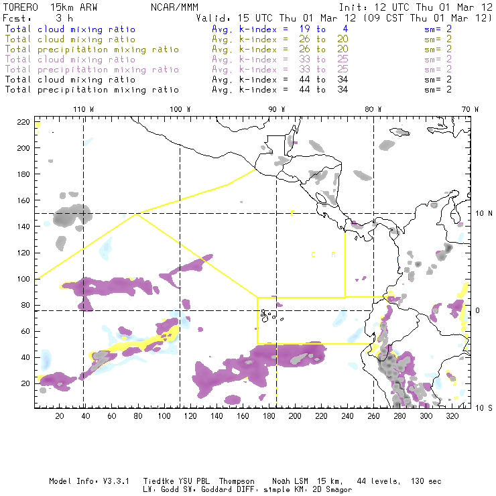The image size is (496, 496).
Task: Click the yellow 'E' marker on map
Action: (x=293, y=213)
